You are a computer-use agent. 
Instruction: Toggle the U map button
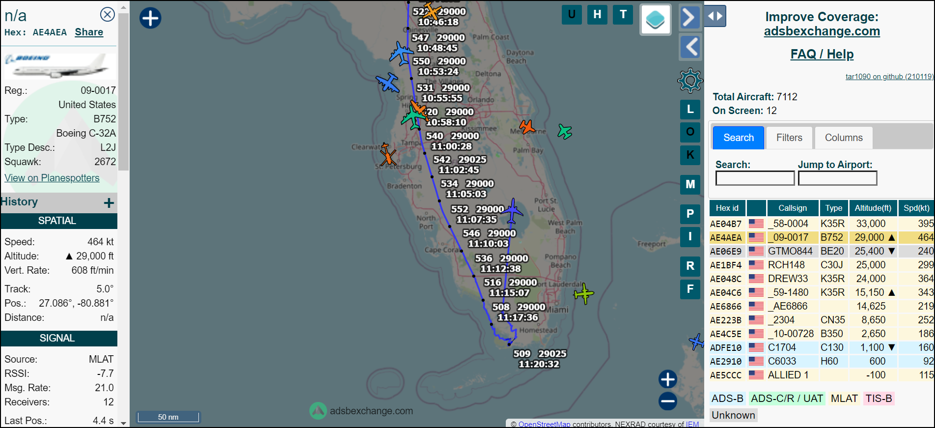click(x=572, y=14)
